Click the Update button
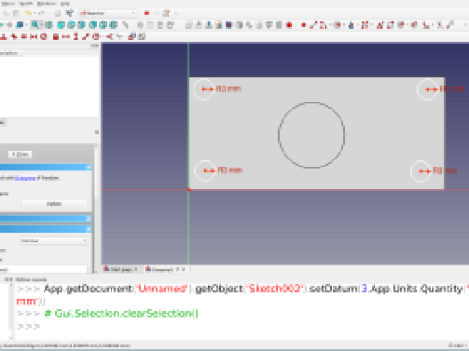Viewport: 469px width, 351px height. coord(54,204)
